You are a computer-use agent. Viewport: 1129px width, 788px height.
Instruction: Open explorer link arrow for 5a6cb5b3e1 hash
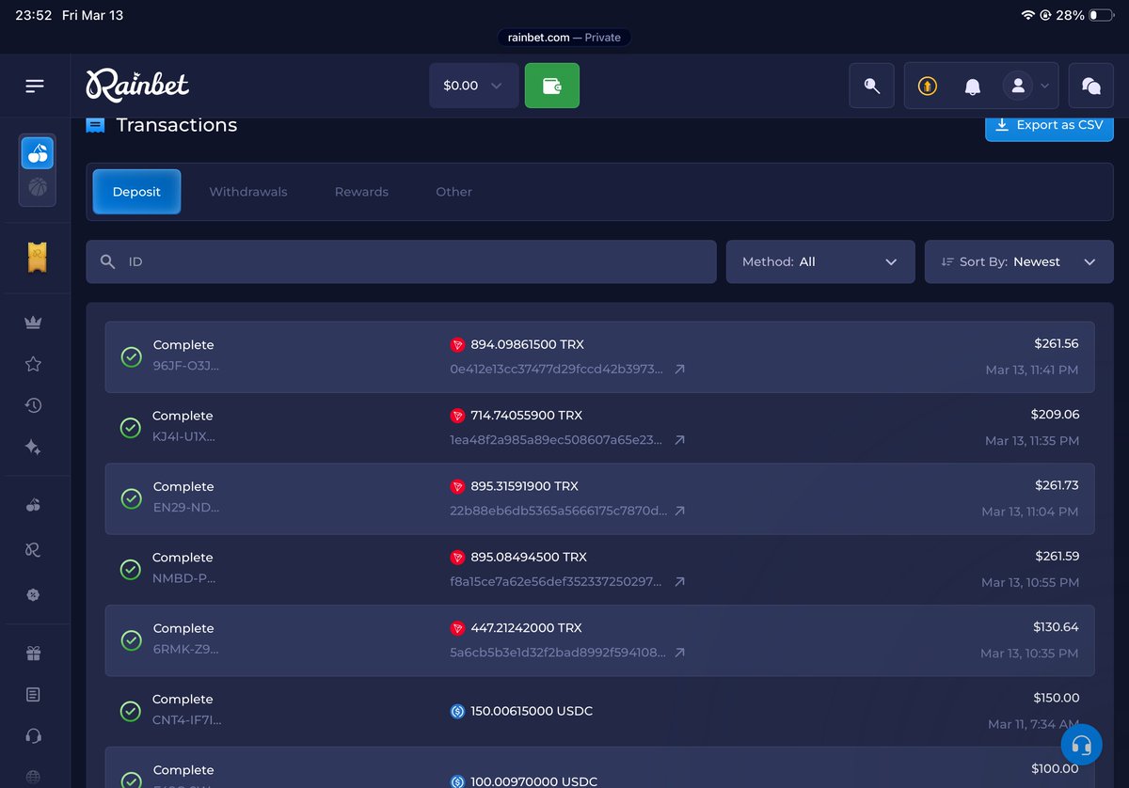679,653
